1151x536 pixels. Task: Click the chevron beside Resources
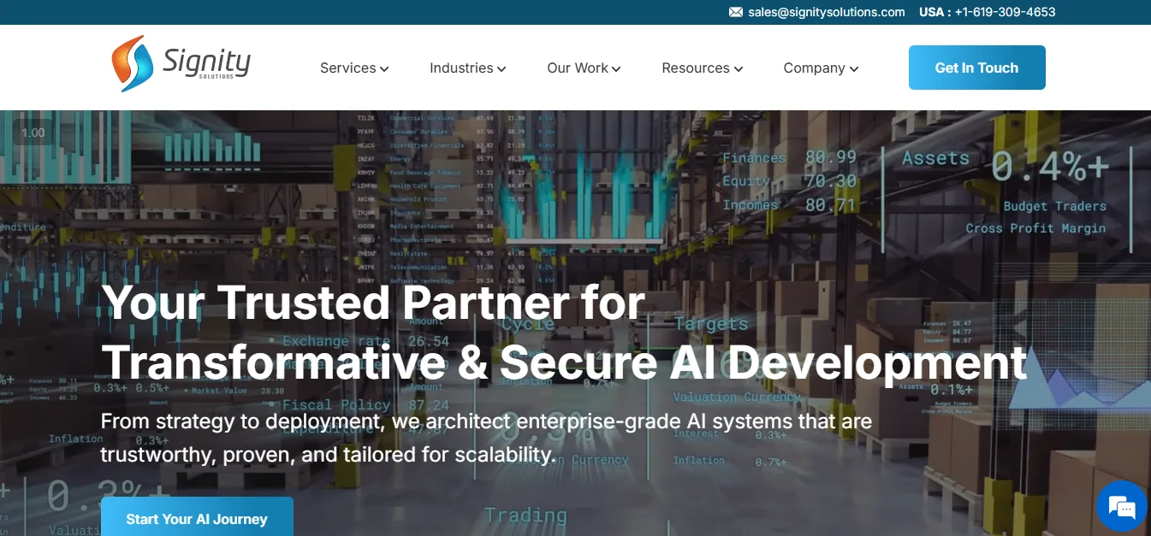(738, 69)
